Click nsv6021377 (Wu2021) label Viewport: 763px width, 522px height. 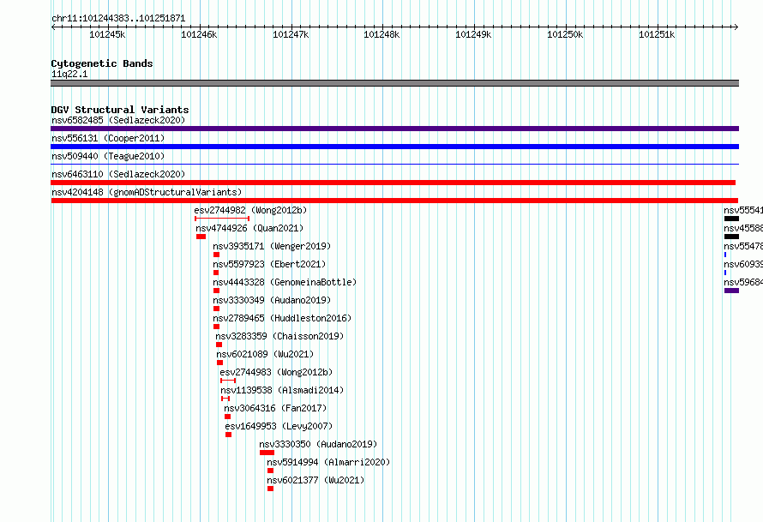(x=315, y=480)
